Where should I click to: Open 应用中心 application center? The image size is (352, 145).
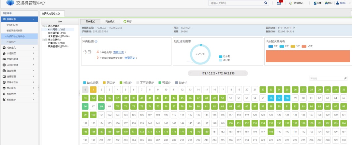click(296, 3)
